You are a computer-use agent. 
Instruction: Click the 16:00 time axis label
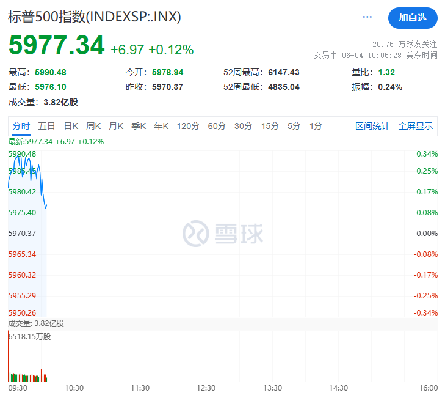click(x=429, y=388)
